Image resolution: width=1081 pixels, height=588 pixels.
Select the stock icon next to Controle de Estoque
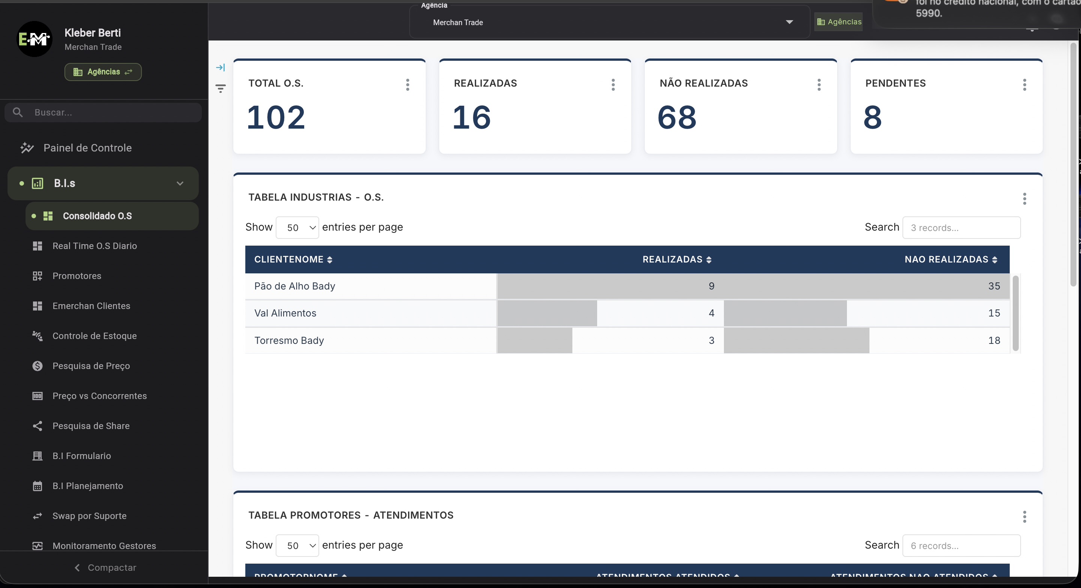pos(37,336)
